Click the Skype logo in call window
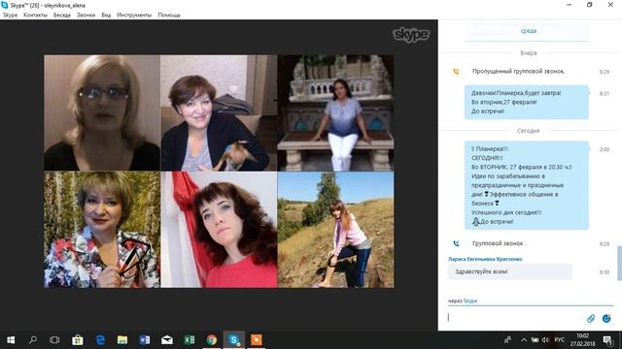The width and height of the screenshot is (622, 349). tap(411, 35)
